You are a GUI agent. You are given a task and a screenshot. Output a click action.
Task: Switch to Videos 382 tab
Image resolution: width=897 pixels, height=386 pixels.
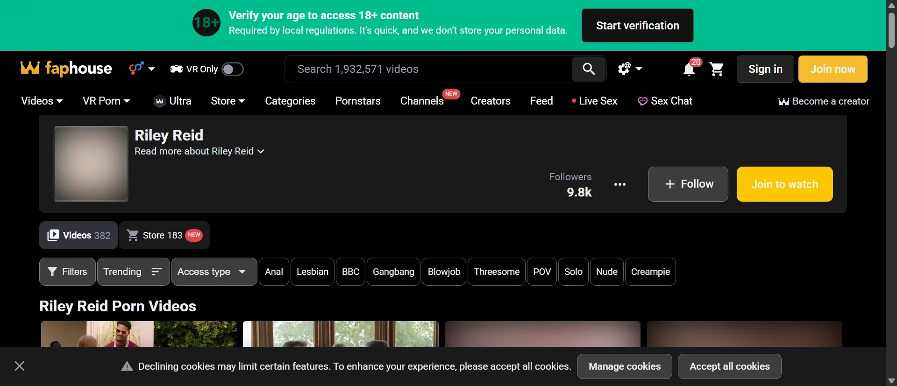pyautogui.click(x=78, y=235)
